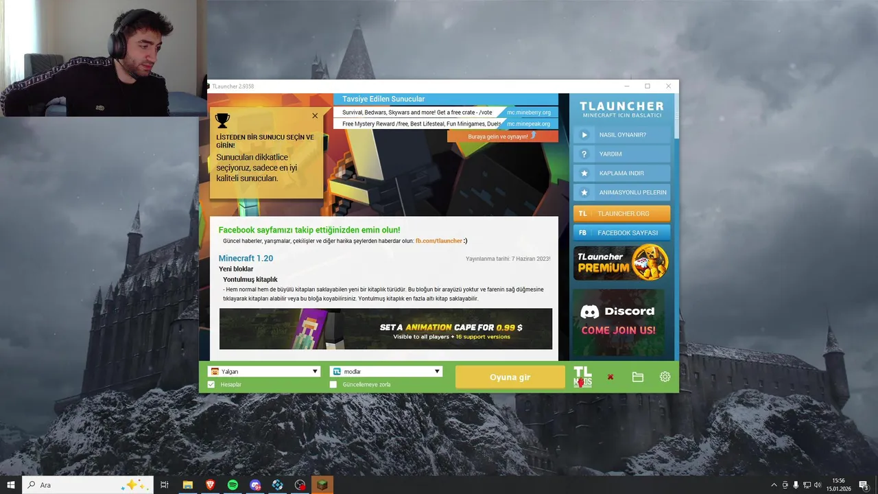Open the 'Facebook Sayfası' button
The width and height of the screenshot is (878, 494).
622,233
